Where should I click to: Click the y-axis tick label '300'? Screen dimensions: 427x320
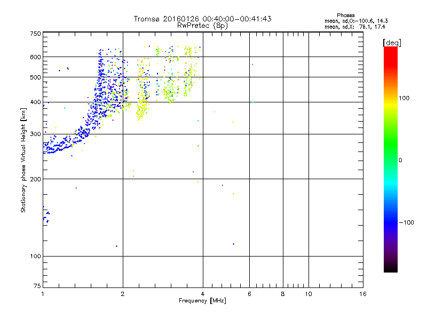click(35, 134)
